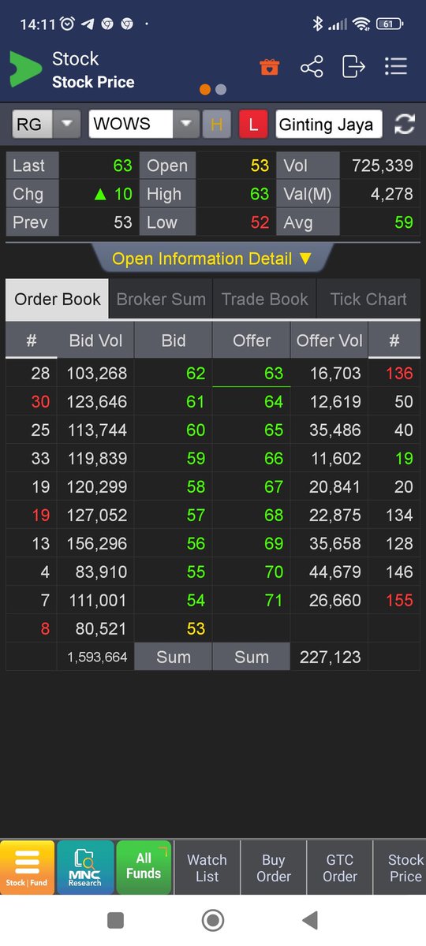426x946 pixels.
Task: Expand Open Information Detail
Action: 212,259
